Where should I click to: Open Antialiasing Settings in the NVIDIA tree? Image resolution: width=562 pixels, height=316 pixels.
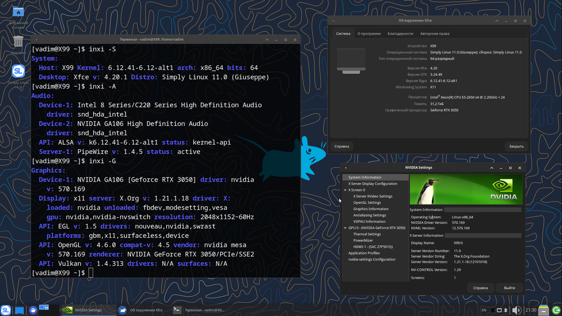[x=370, y=215]
